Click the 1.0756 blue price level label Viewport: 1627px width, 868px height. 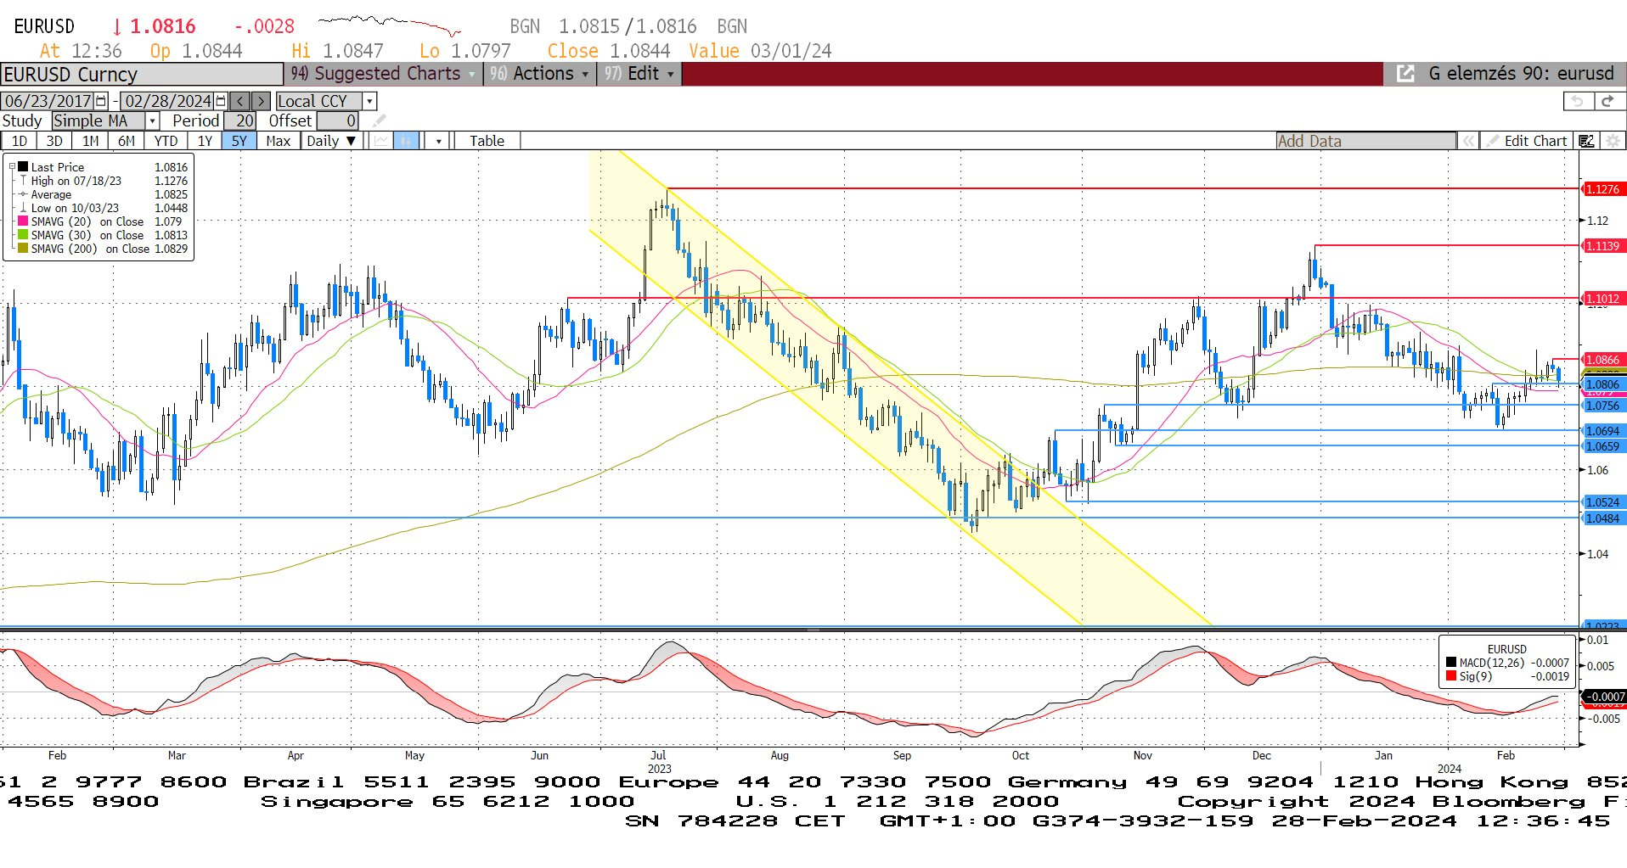click(1602, 405)
